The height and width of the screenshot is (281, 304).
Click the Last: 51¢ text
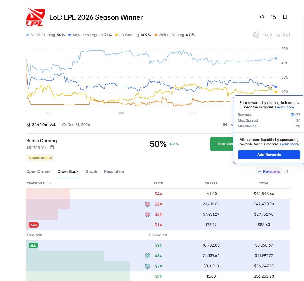click(34, 235)
